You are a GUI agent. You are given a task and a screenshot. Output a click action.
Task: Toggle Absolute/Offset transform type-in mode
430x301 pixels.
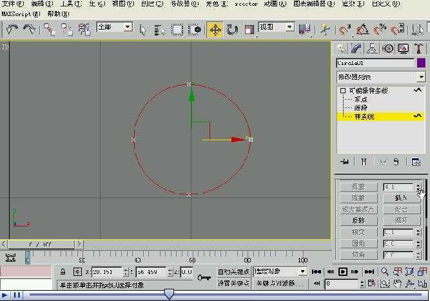click(x=77, y=271)
